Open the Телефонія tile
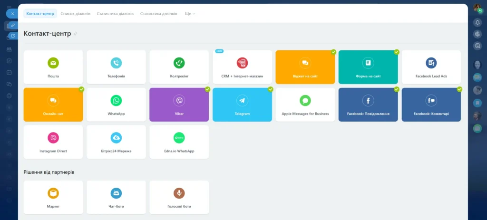Viewport: 487px width, 220px height. coord(116,67)
